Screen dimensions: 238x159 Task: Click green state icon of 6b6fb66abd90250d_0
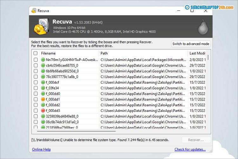click(43, 71)
